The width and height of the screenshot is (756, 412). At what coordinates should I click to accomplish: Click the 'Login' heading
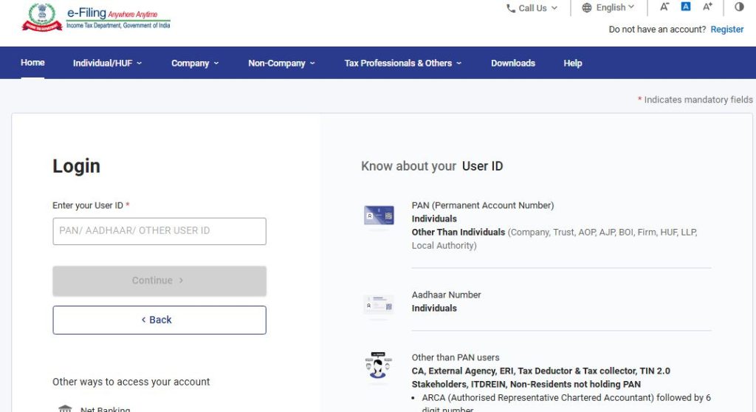pos(76,166)
